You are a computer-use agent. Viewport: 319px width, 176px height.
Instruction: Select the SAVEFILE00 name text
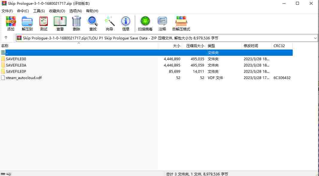coord(16,59)
